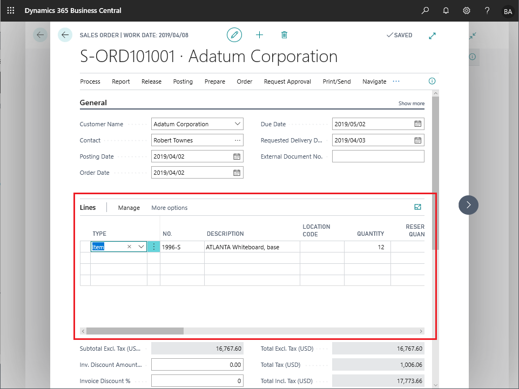
Task: Click the background page back arrow
Action: pos(40,35)
